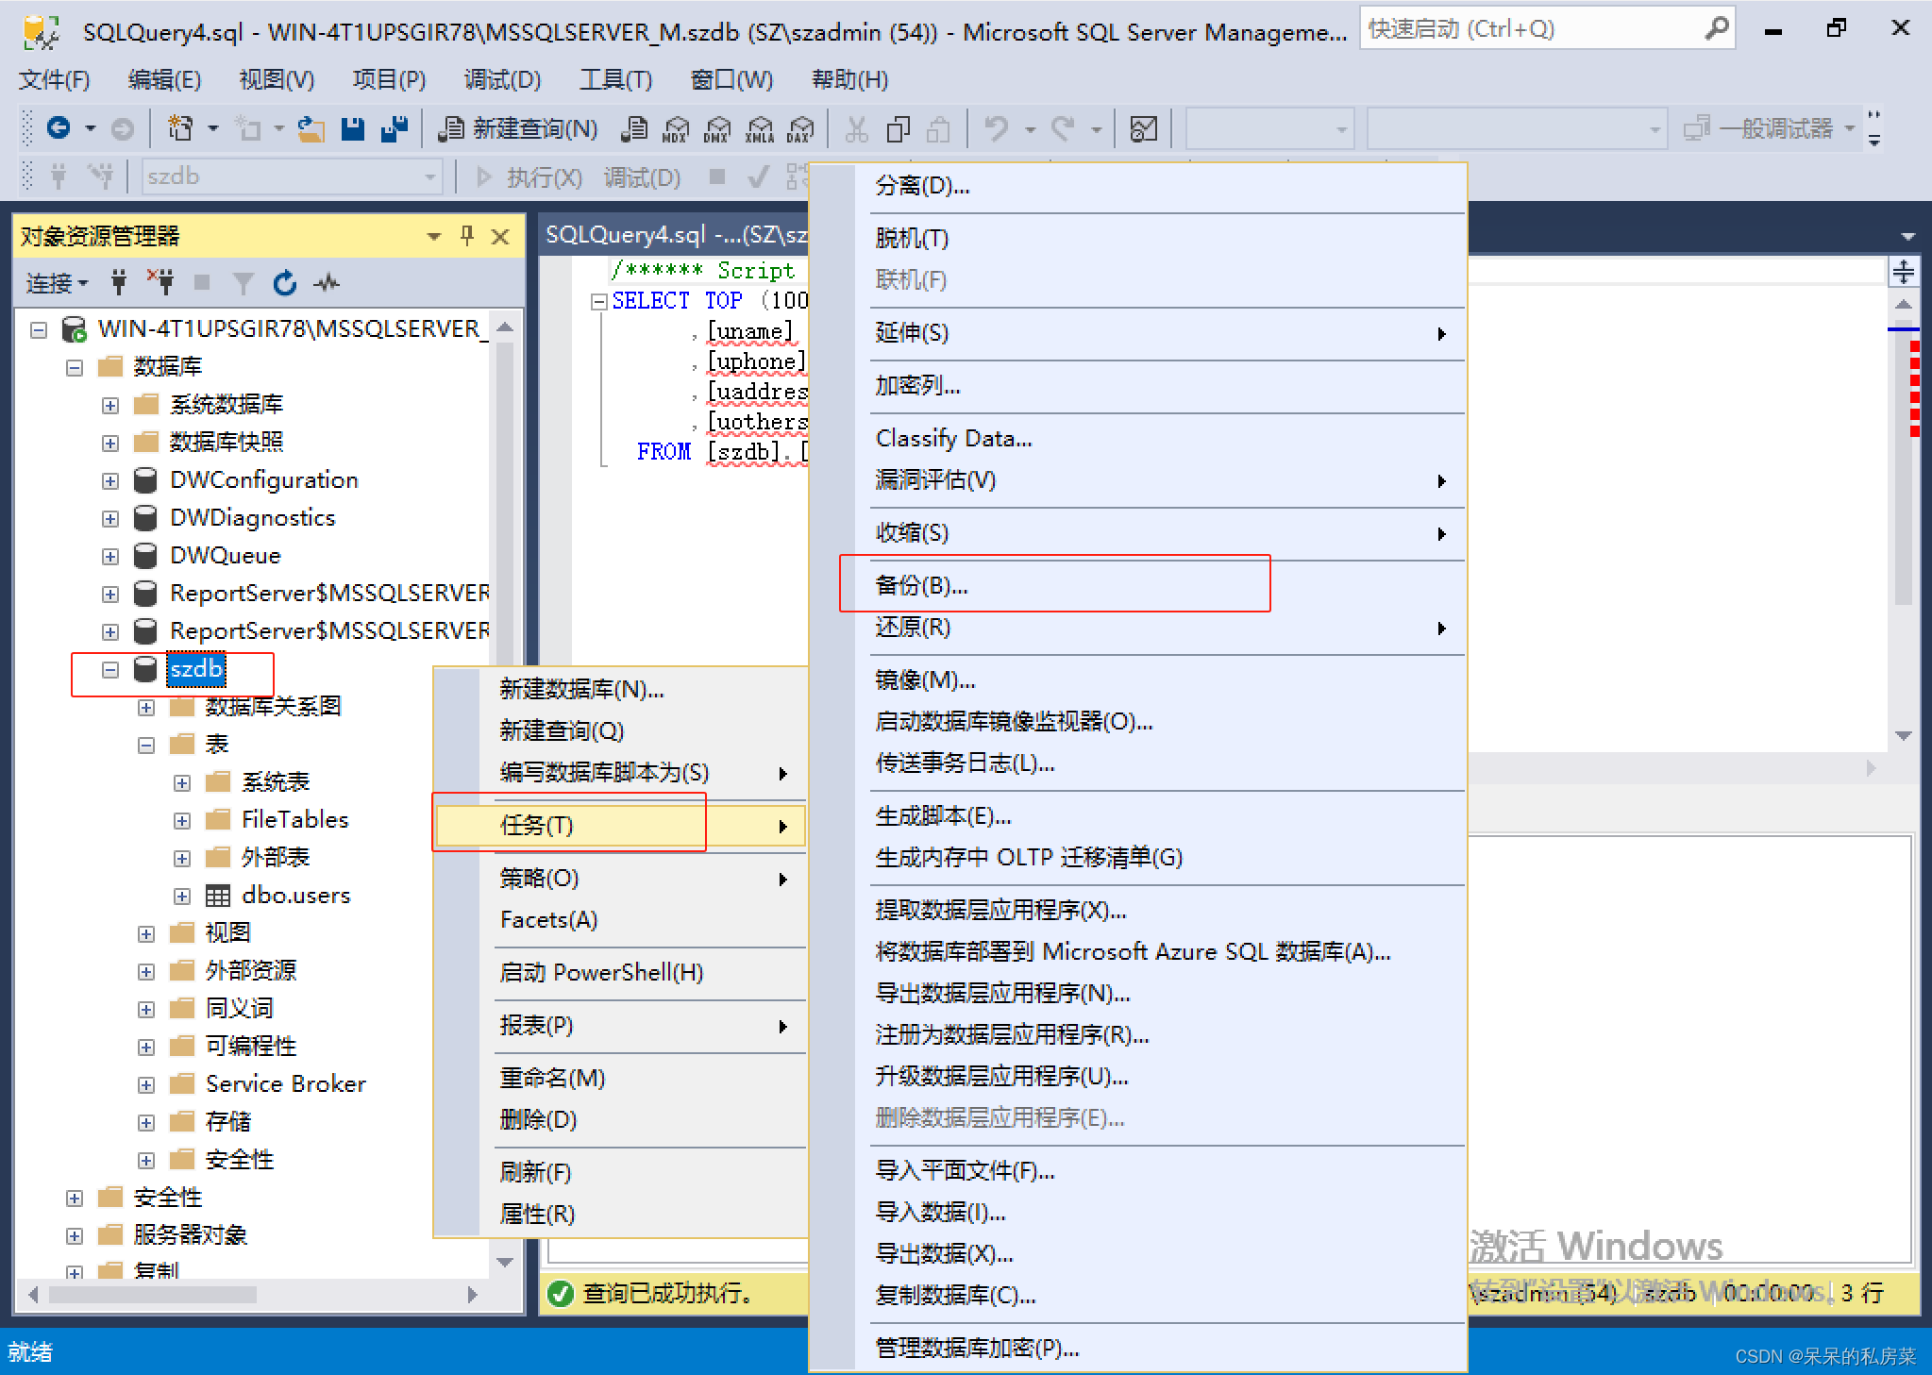The height and width of the screenshot is (1375, 1932).
Task: Click 新建数据库(N)... in context menu
Action: point(621,690)
